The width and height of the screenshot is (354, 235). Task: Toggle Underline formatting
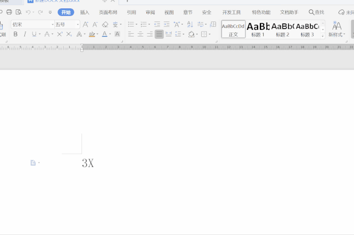point(34,34)
